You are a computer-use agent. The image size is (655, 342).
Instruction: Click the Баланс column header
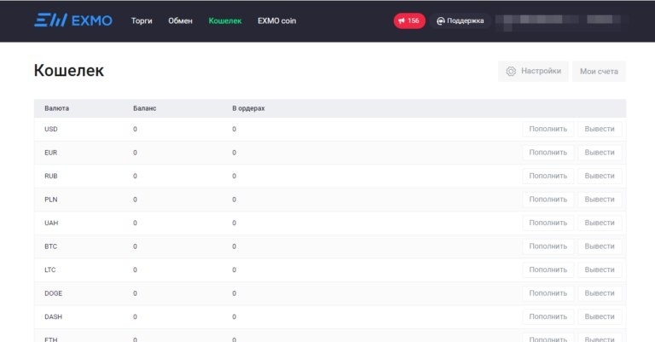point(144,108)
